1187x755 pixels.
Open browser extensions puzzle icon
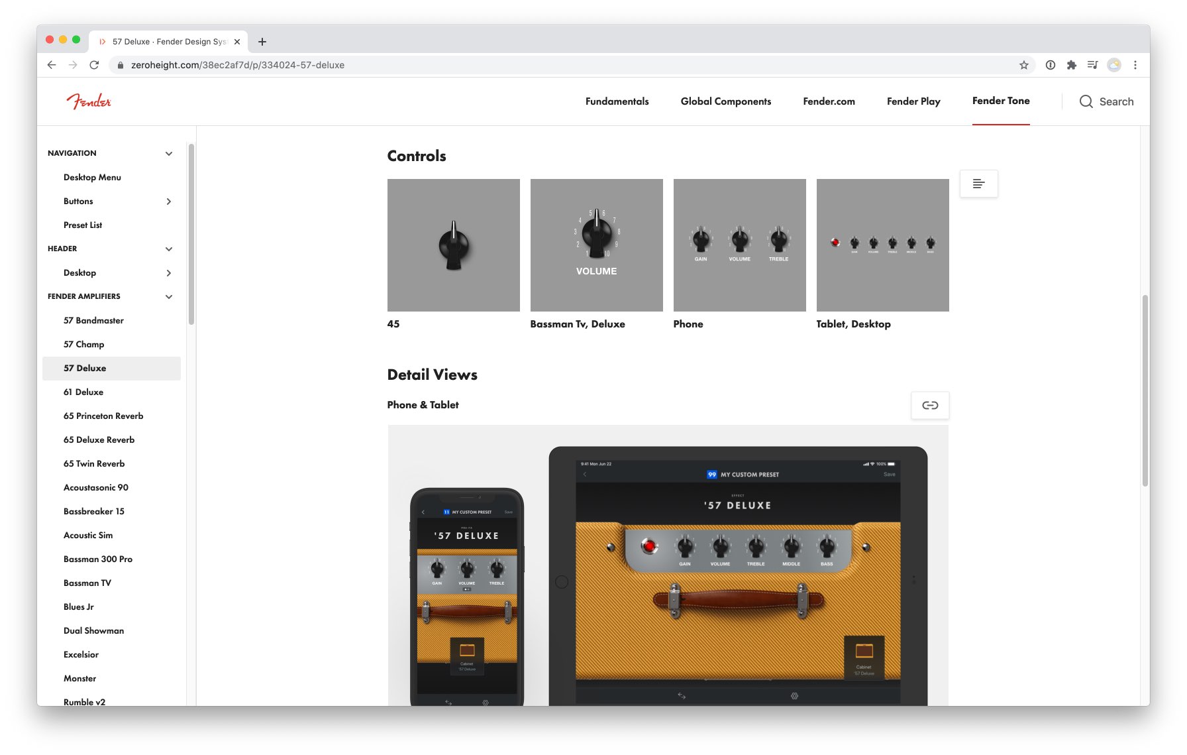coord(1072,65)
